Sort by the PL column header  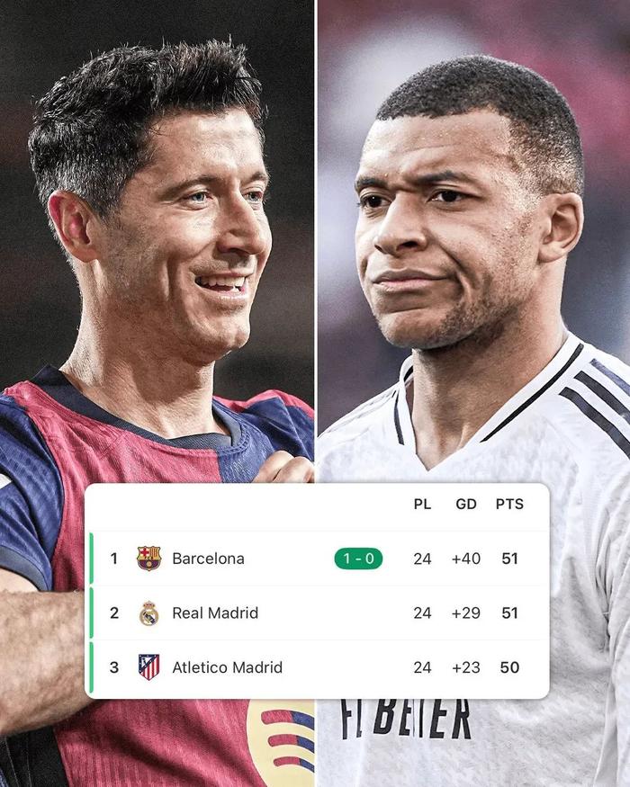pos(422,504)
